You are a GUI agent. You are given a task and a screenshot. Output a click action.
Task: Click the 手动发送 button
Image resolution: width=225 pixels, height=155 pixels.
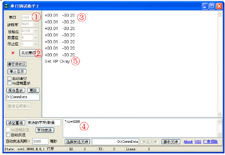tap(45, 130)
